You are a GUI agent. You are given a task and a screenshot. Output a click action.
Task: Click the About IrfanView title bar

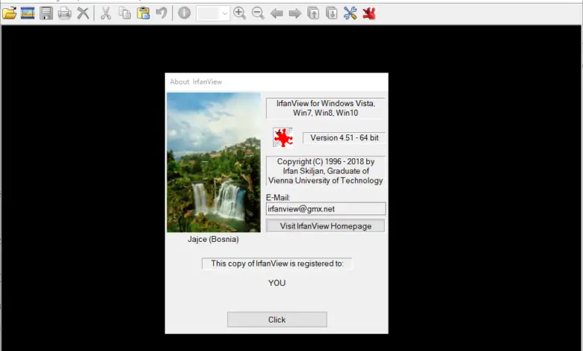277,81
